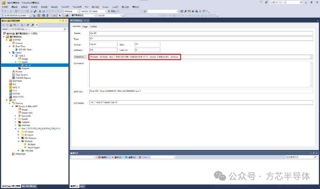Select License in the tree
320x189 pixels.
19,43
